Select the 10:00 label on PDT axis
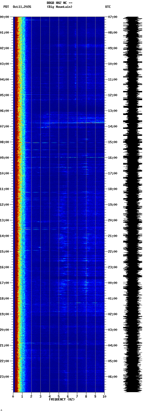Viewport: 144px width, 413px height. click(x=4, y=173)
